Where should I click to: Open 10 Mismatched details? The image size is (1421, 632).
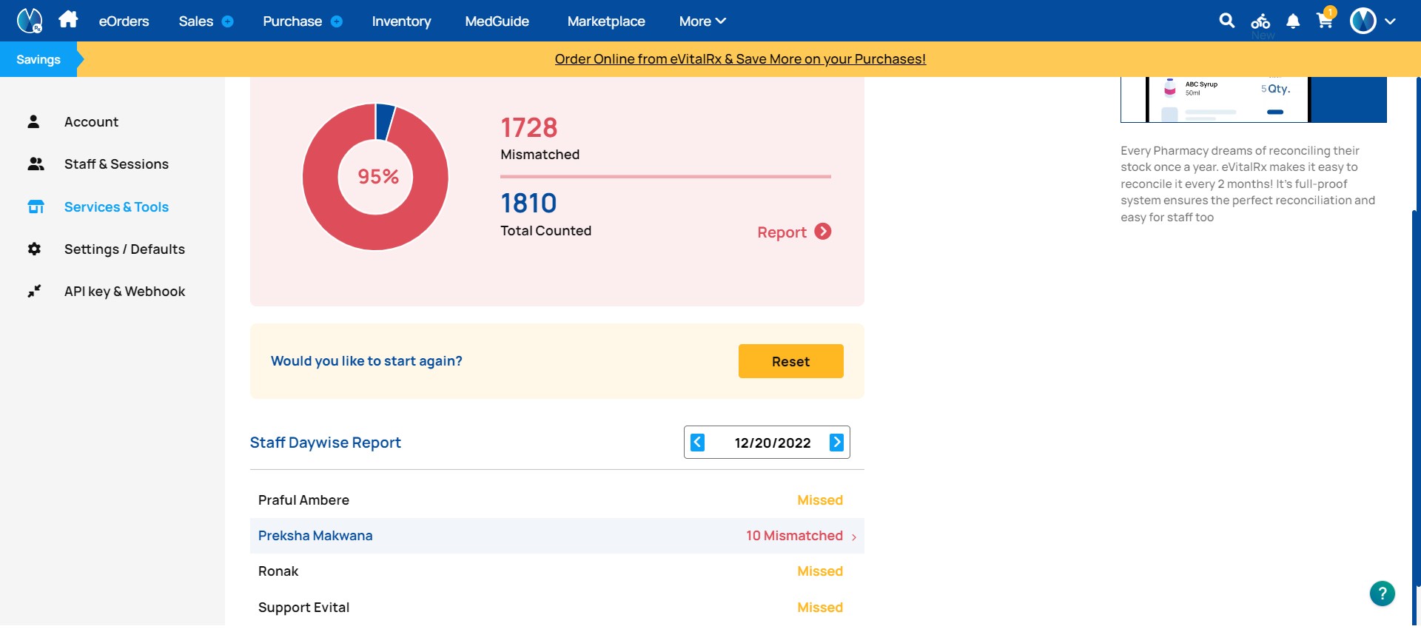(x=794, y=536)
